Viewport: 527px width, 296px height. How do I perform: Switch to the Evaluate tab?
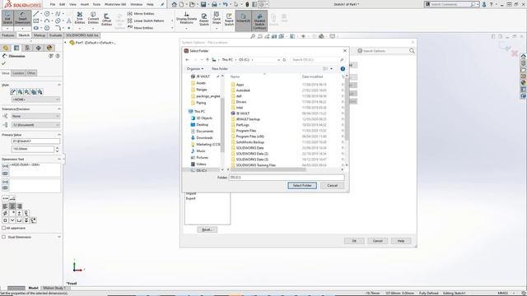tap(55, 35)
